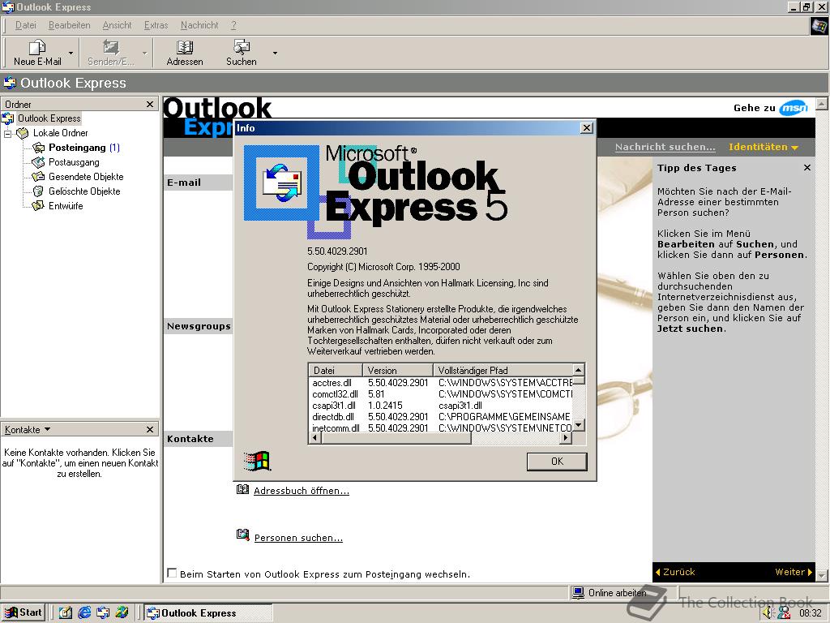Select the inetcomm.dll row
The image size is (830, 623).
coord(441,428)
